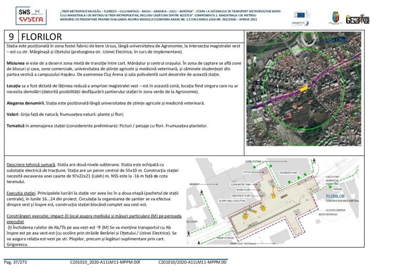
Task: Click station number 9 in header cell
Action: (11, 37)
